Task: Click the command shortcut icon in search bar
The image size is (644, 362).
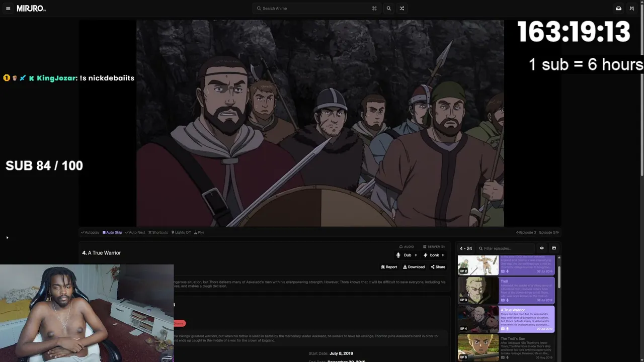Action: click(x=374, y=9)
